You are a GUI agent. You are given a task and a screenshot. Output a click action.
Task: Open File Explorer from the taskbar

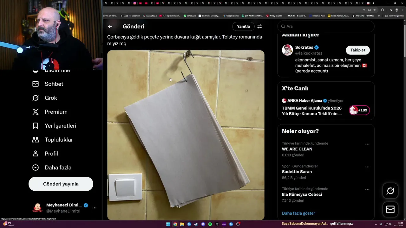pos(182,224)
